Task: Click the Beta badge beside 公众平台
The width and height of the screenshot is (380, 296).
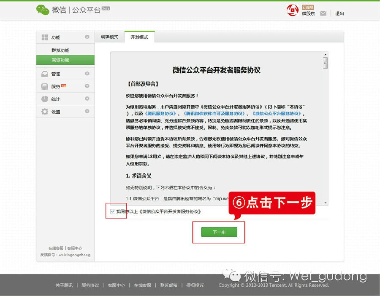Action: (106, 8)
